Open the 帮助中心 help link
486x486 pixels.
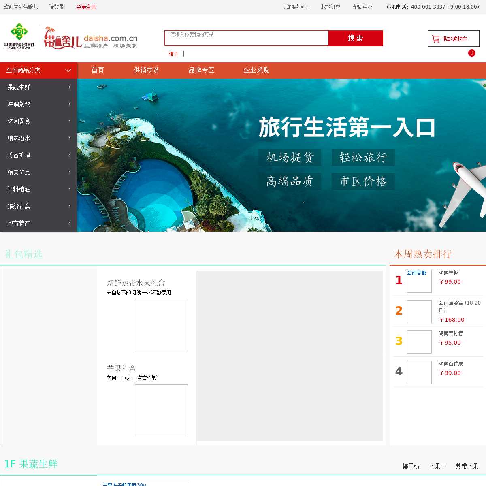pyautogui.click(x=362, y=7)
